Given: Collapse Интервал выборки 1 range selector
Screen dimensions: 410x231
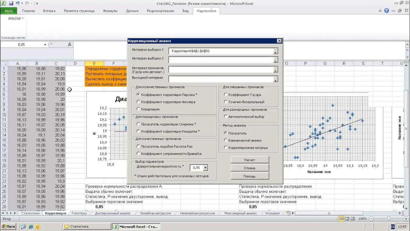Looking at the screenshot, I should [x=275, y=51].
